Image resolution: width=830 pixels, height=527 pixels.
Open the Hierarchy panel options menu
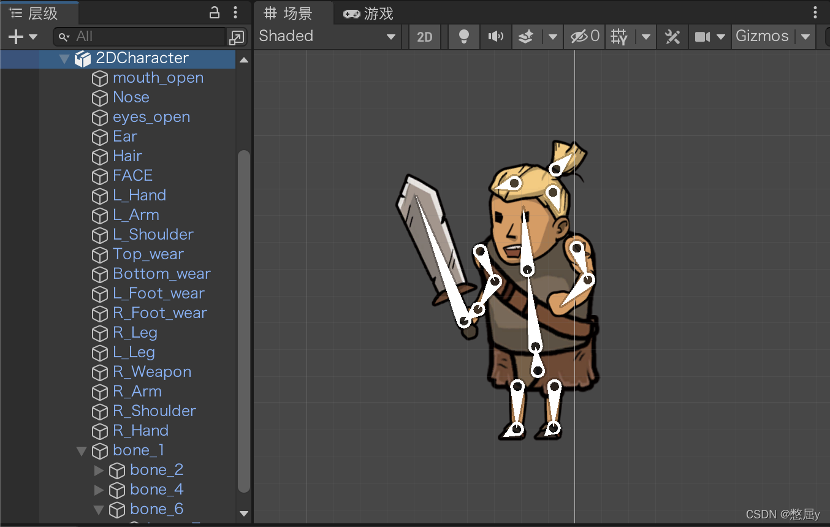pyautogui.click(x=235, y=12)
